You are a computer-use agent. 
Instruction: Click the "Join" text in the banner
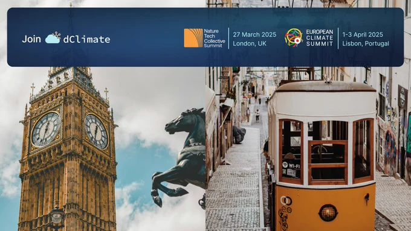click(x=31, y=39)
